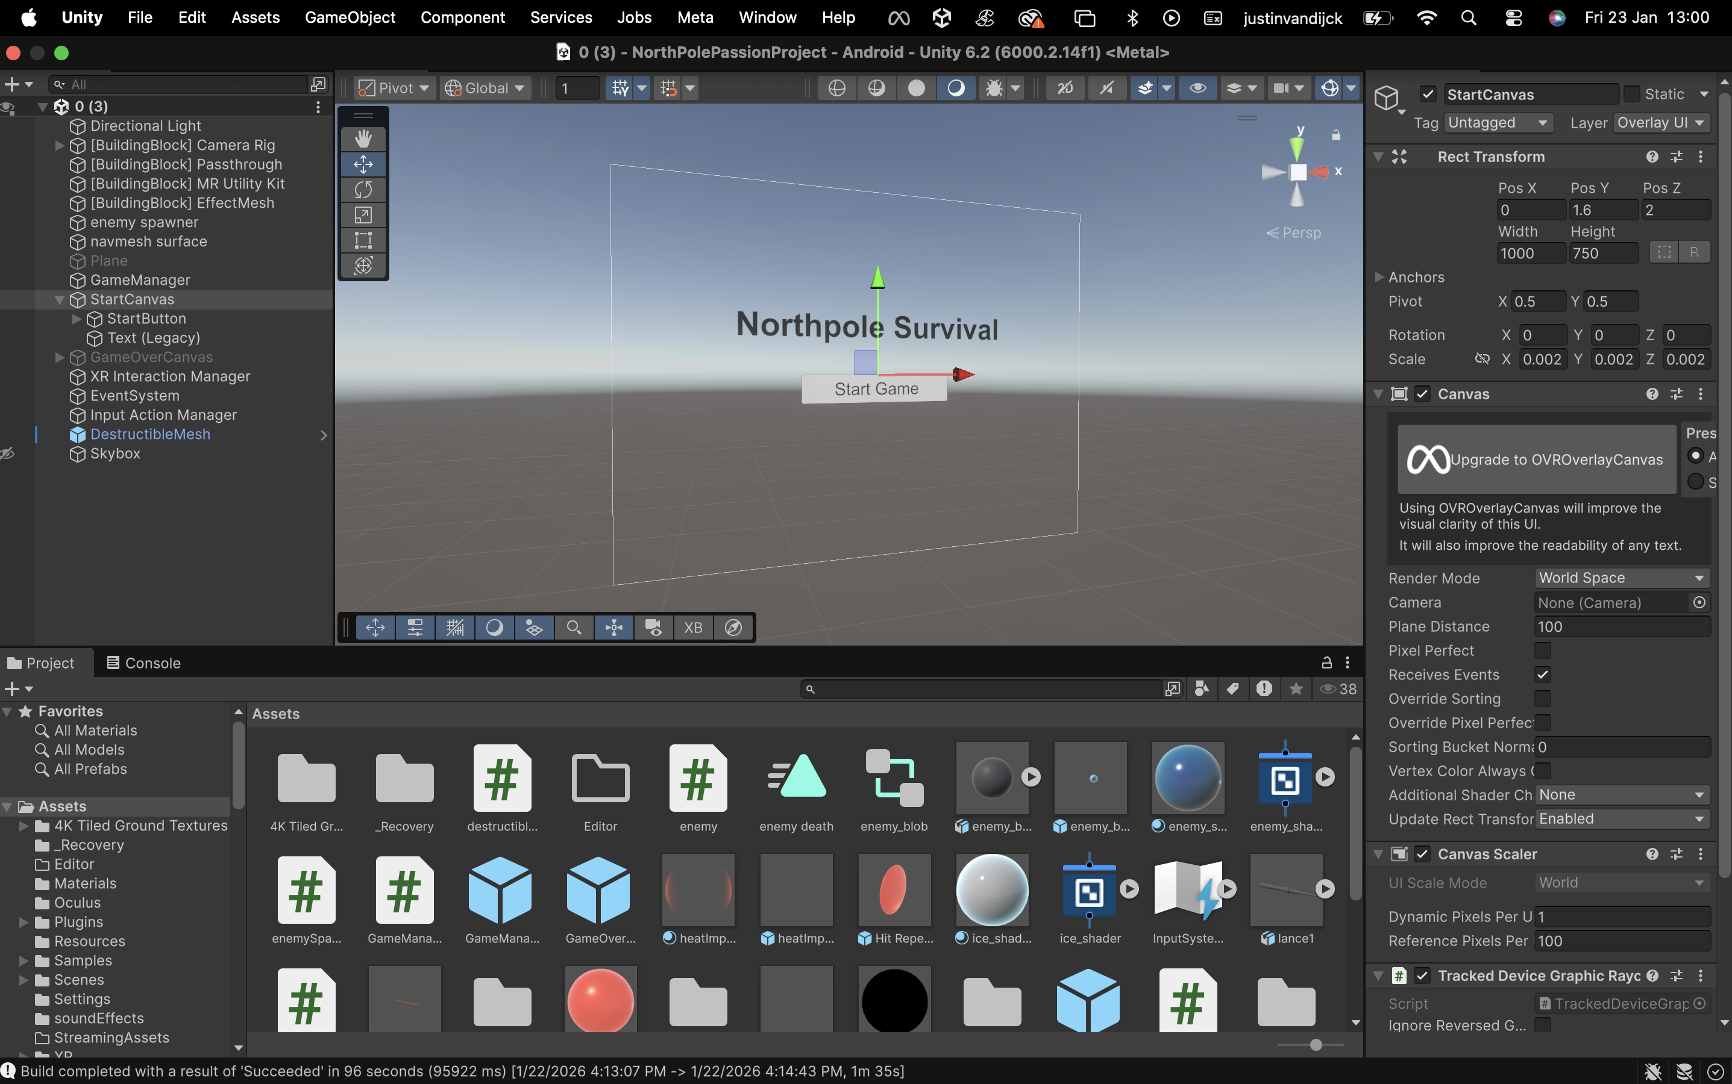Select the Rotate tool below the Move tool
This screenshot has height=1084, width=1732.
click(364, 189)
